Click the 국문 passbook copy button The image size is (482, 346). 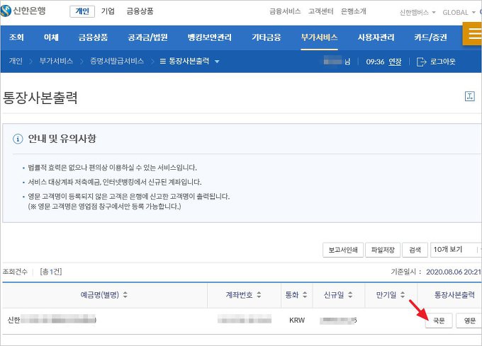(x=438, y=321)
